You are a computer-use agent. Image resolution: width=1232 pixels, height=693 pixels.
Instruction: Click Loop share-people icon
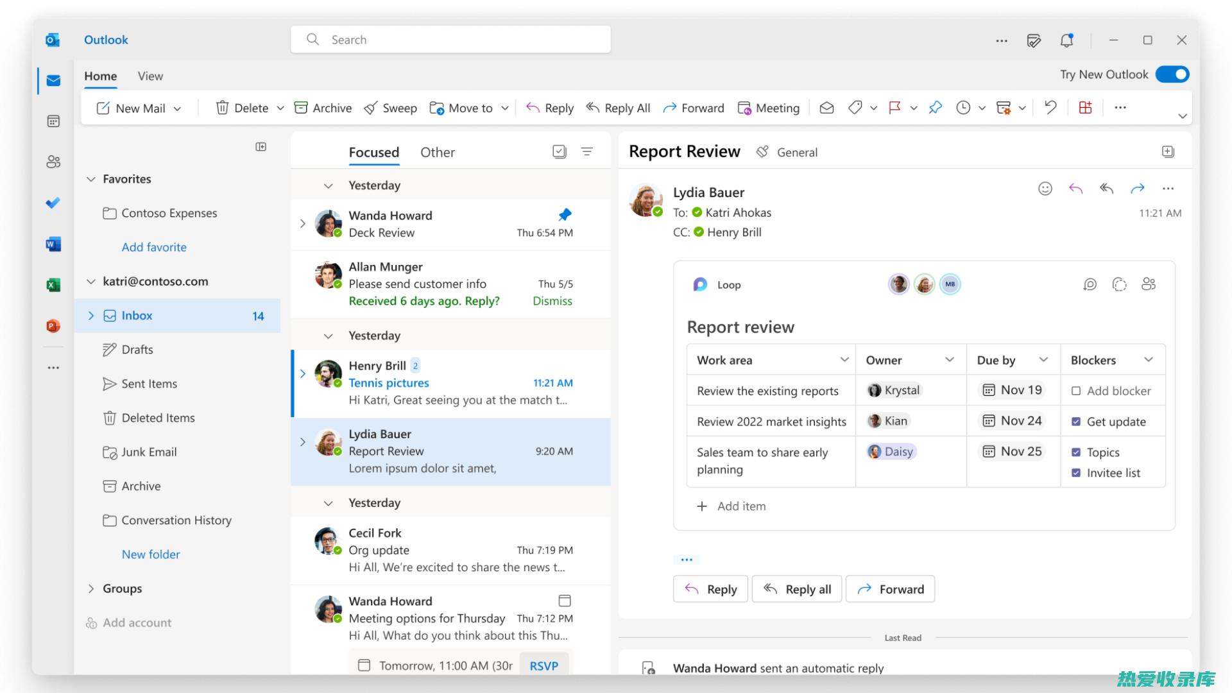[1149, 284]
